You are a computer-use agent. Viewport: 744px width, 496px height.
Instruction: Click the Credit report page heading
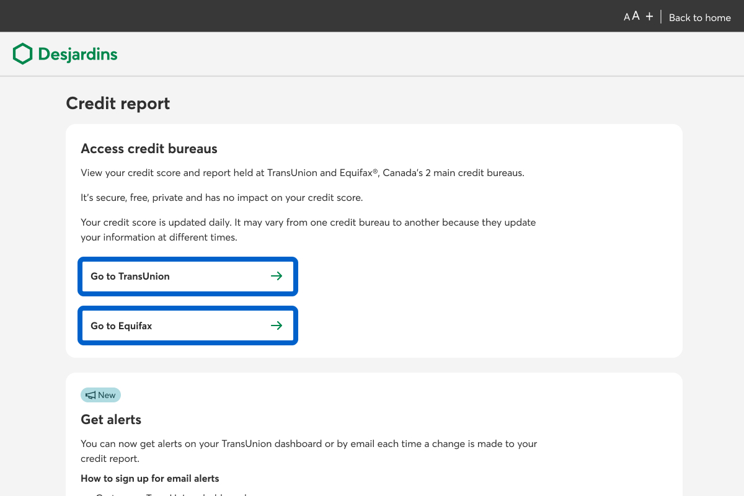(118, 104)
